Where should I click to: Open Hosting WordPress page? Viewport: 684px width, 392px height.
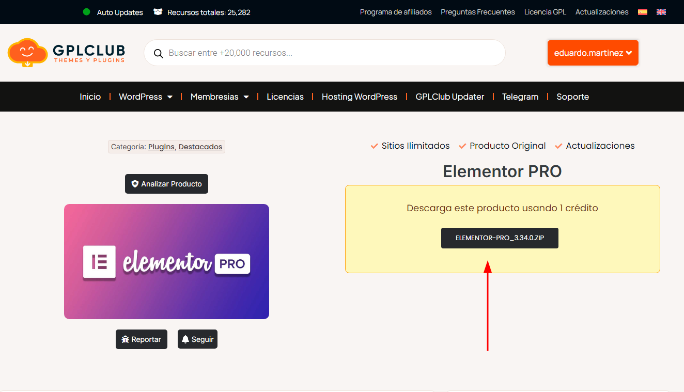click(x=360, y=97)
